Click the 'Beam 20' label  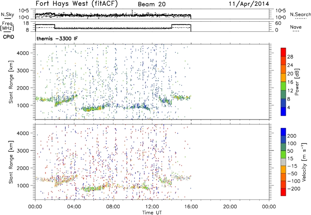point(152,4)
